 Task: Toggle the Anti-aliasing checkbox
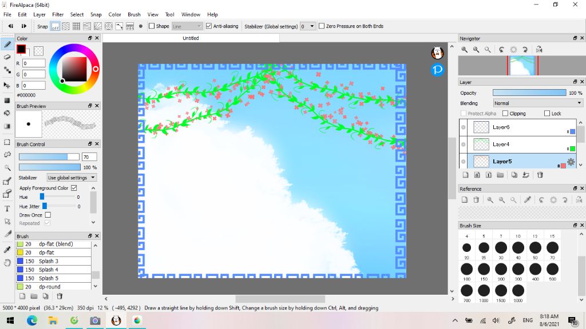coord(209,26)
